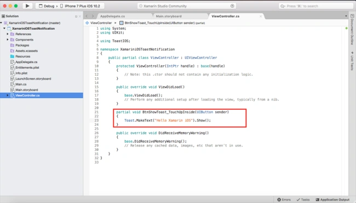Image resolution: width=356 pixels, height=203 pixels.
Task: Open the tab list dropdown arrow
Action: coord(346,16)
